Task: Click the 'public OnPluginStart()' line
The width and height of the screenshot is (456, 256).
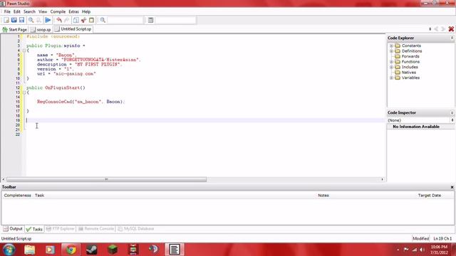Action: pos(56,87)
